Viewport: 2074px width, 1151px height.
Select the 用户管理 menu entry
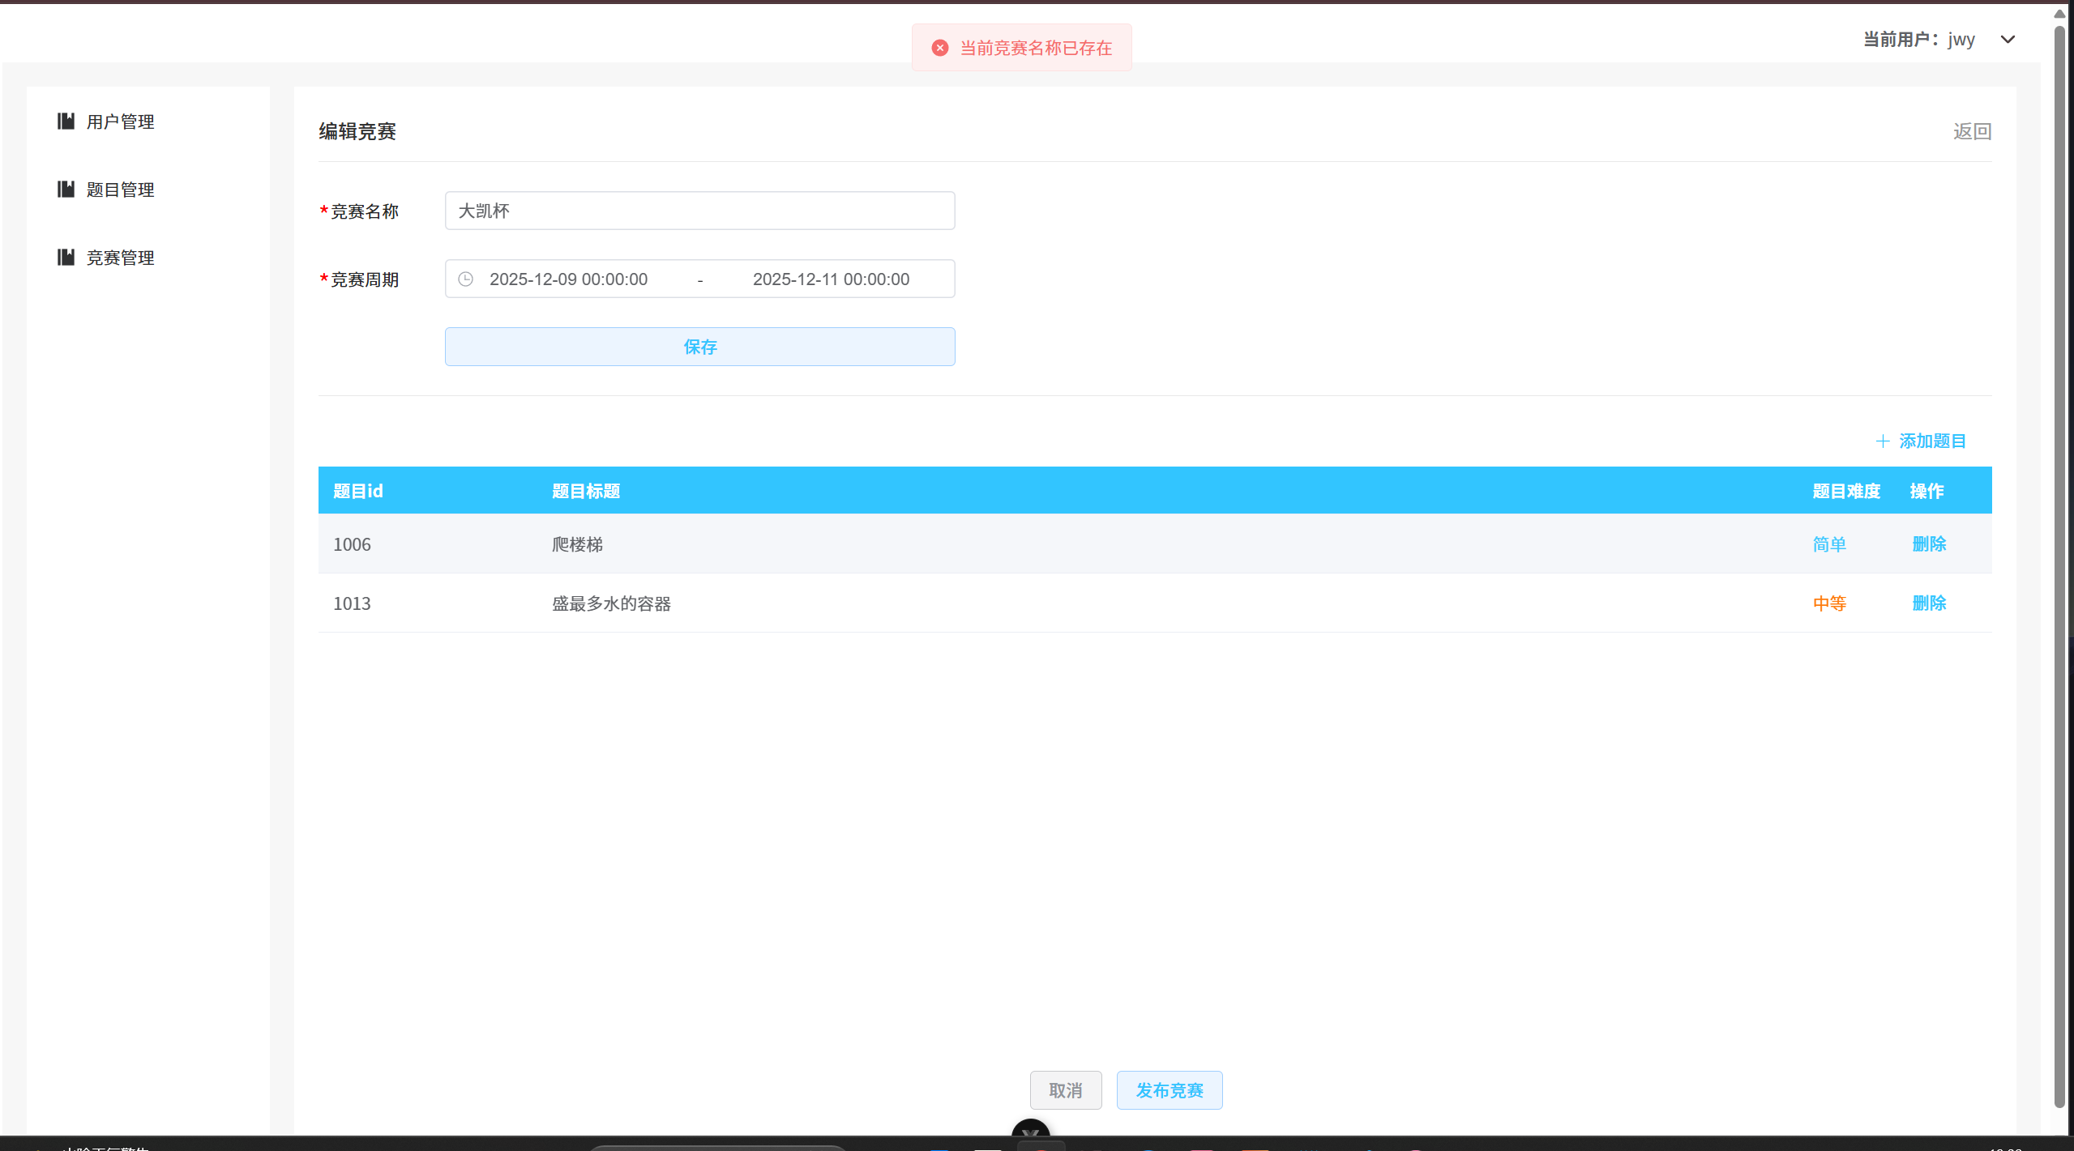tap(120, 121)
